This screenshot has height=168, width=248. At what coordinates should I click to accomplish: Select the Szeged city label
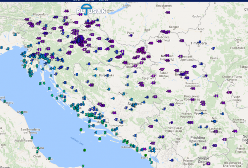click(174, 27)
